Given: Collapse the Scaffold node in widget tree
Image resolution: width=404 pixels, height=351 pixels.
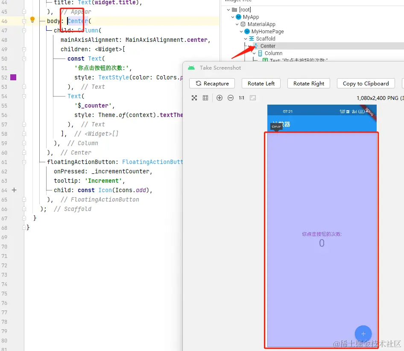Looking at the screenshot, I should coord(246,39).
